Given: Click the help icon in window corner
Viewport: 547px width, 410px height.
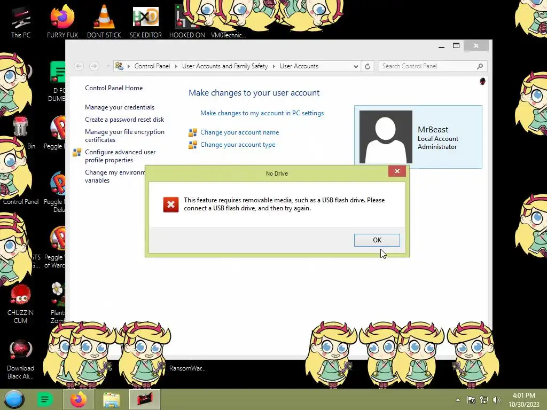Looking at the screenshot, I should click(482, 81).
